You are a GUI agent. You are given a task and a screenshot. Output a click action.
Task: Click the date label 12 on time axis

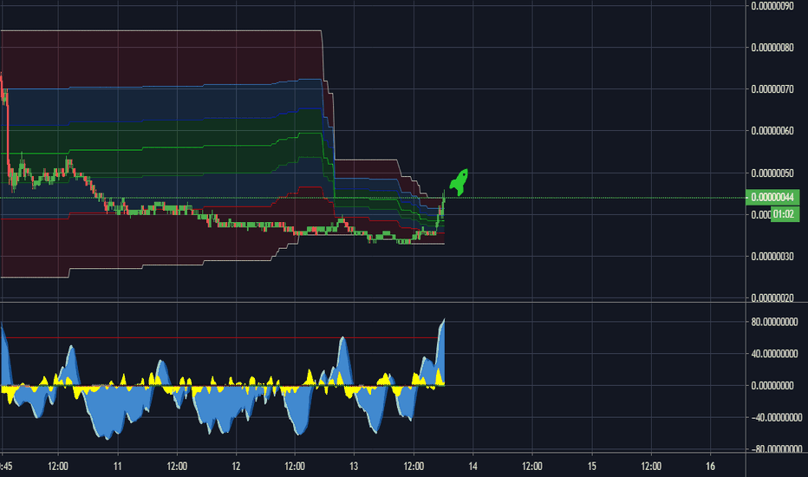pos(236,467)
